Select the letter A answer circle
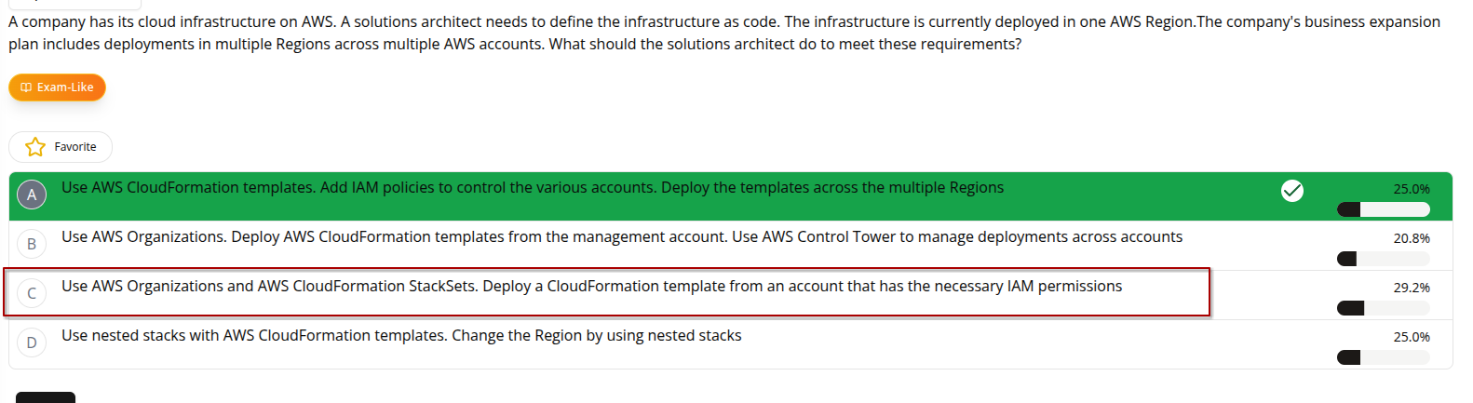 click(x=32, y=195)
